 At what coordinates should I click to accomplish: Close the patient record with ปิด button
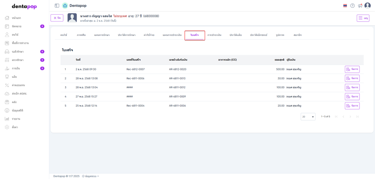point(57,18)
